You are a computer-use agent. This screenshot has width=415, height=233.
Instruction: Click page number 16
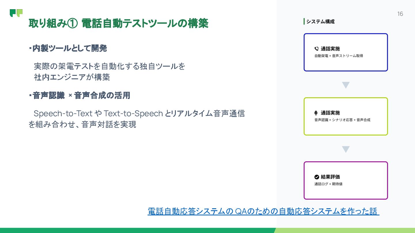point(400,14)
